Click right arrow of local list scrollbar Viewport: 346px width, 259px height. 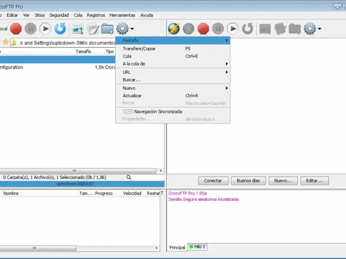pos(161,171)
